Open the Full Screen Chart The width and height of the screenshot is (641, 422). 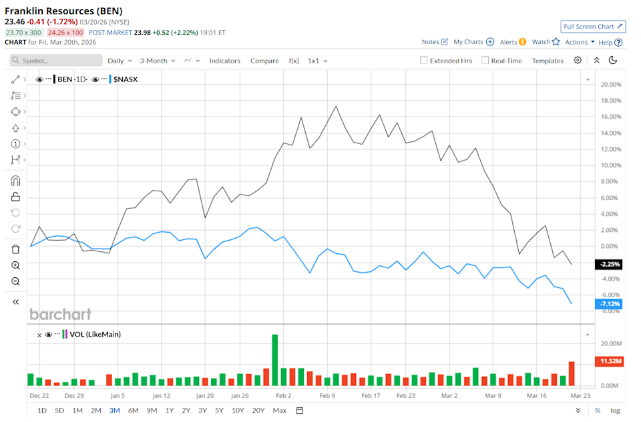[592, 26]
